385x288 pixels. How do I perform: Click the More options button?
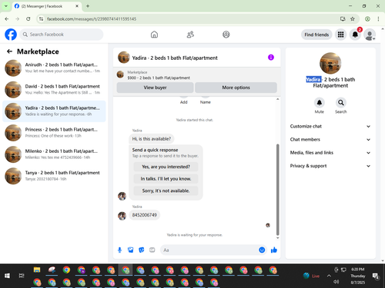[236, 88]
